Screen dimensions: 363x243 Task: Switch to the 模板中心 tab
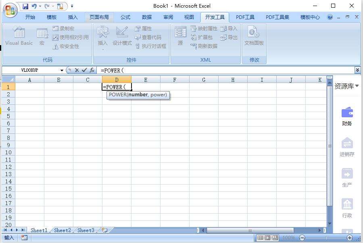click(x=310, y=17)
